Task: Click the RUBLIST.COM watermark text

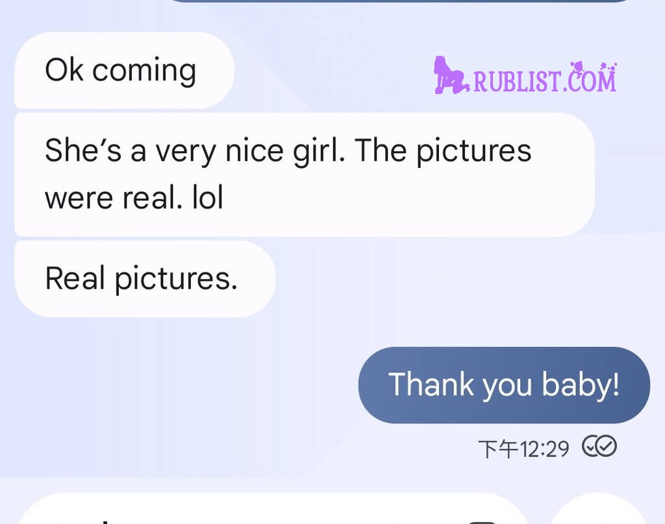Action: point(545,80)
